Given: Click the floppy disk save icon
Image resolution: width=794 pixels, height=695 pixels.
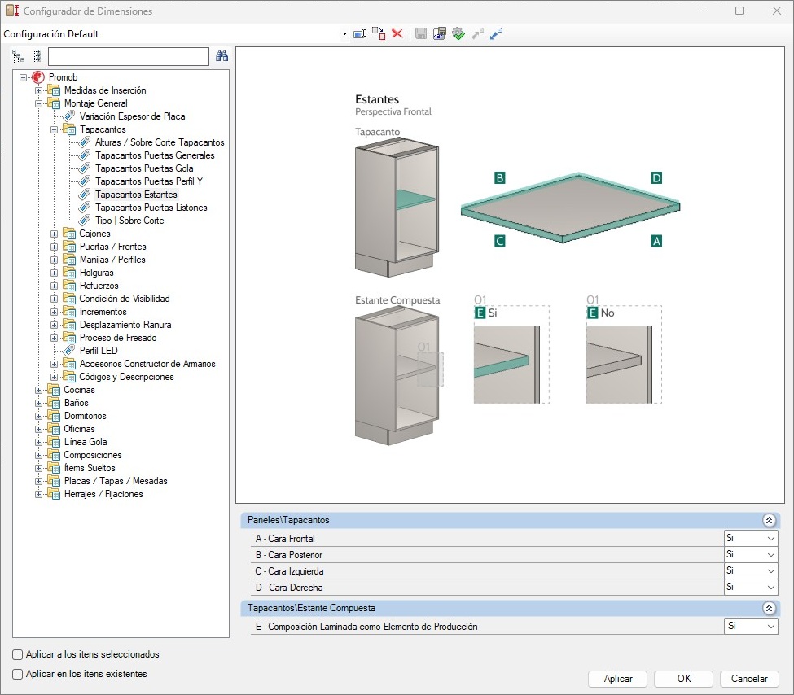Looking at the screenshot, I should pos(421,33).
